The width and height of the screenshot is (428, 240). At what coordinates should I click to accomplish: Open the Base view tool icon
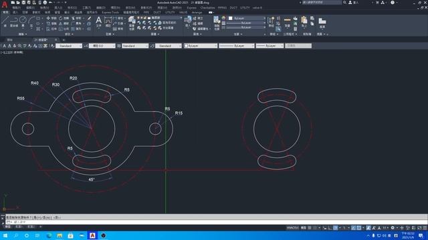(x=322, y=23)
